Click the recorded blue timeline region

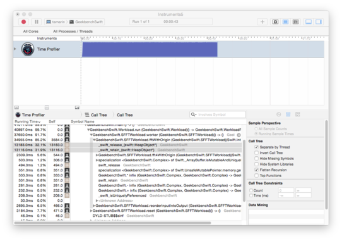[150, 49]
